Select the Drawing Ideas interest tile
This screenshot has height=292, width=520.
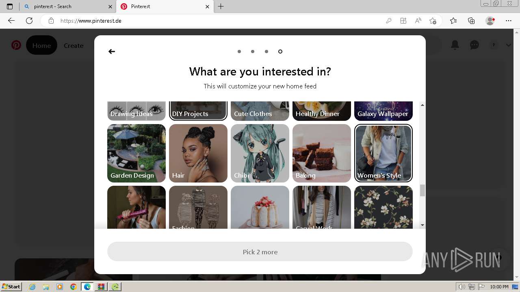(x=136, y=111)
